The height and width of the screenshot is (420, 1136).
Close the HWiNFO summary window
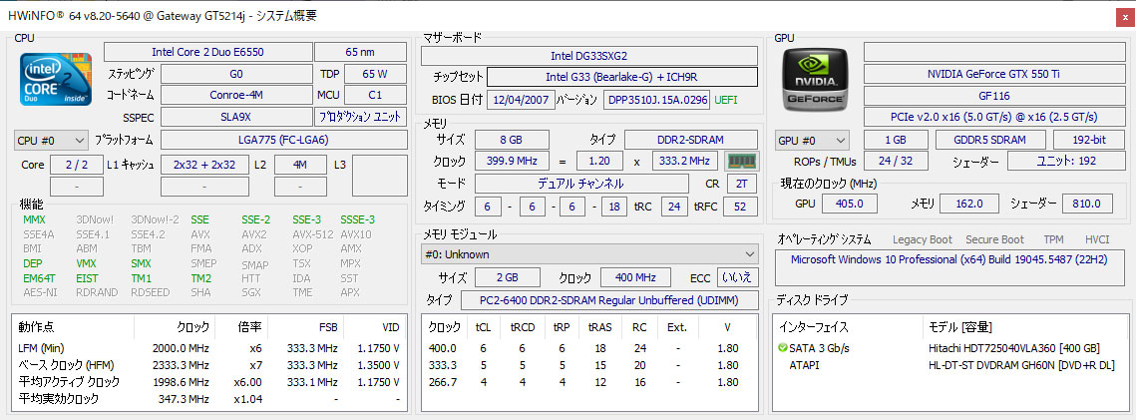coord(1125,17)
